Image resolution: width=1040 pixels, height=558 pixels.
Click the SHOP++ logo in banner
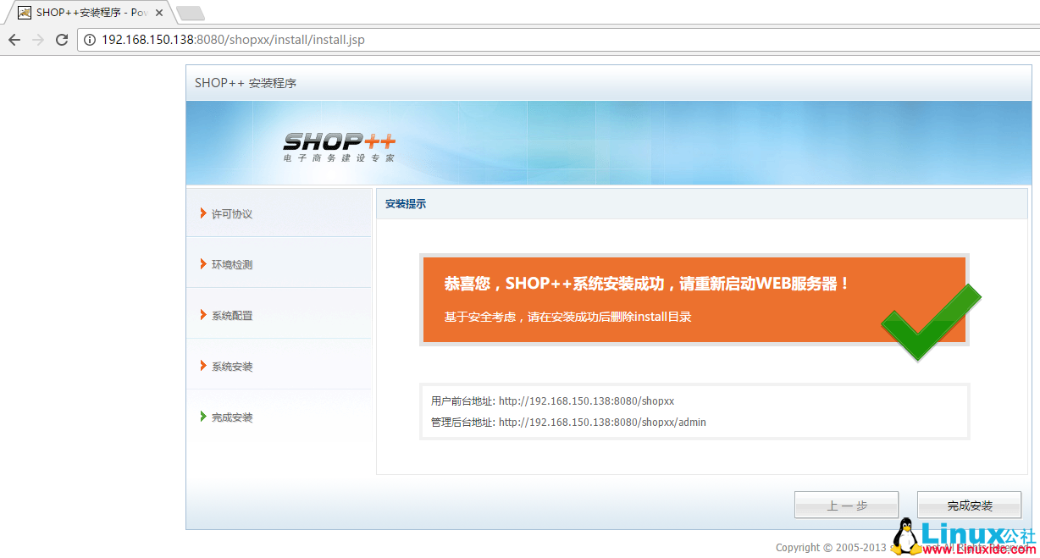click(339, 146)
